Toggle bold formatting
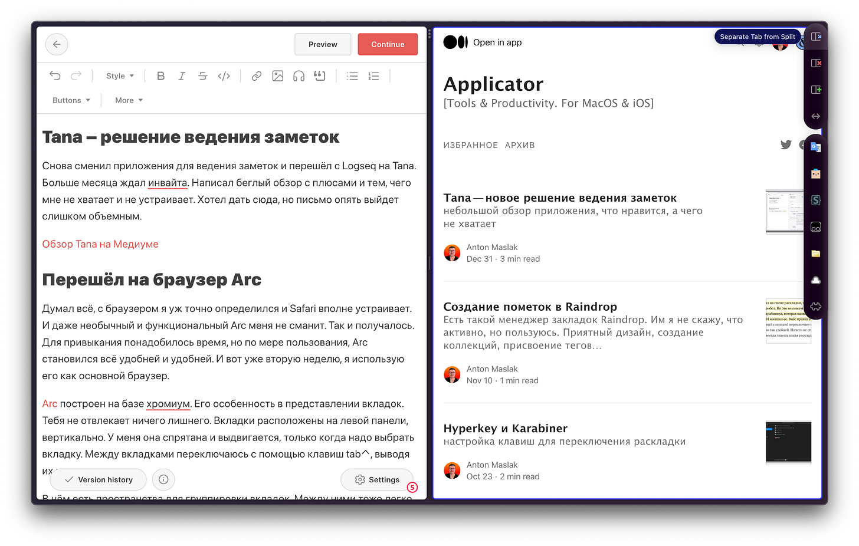This screenshot has height=546, width=859. click(x=160, y=75)
